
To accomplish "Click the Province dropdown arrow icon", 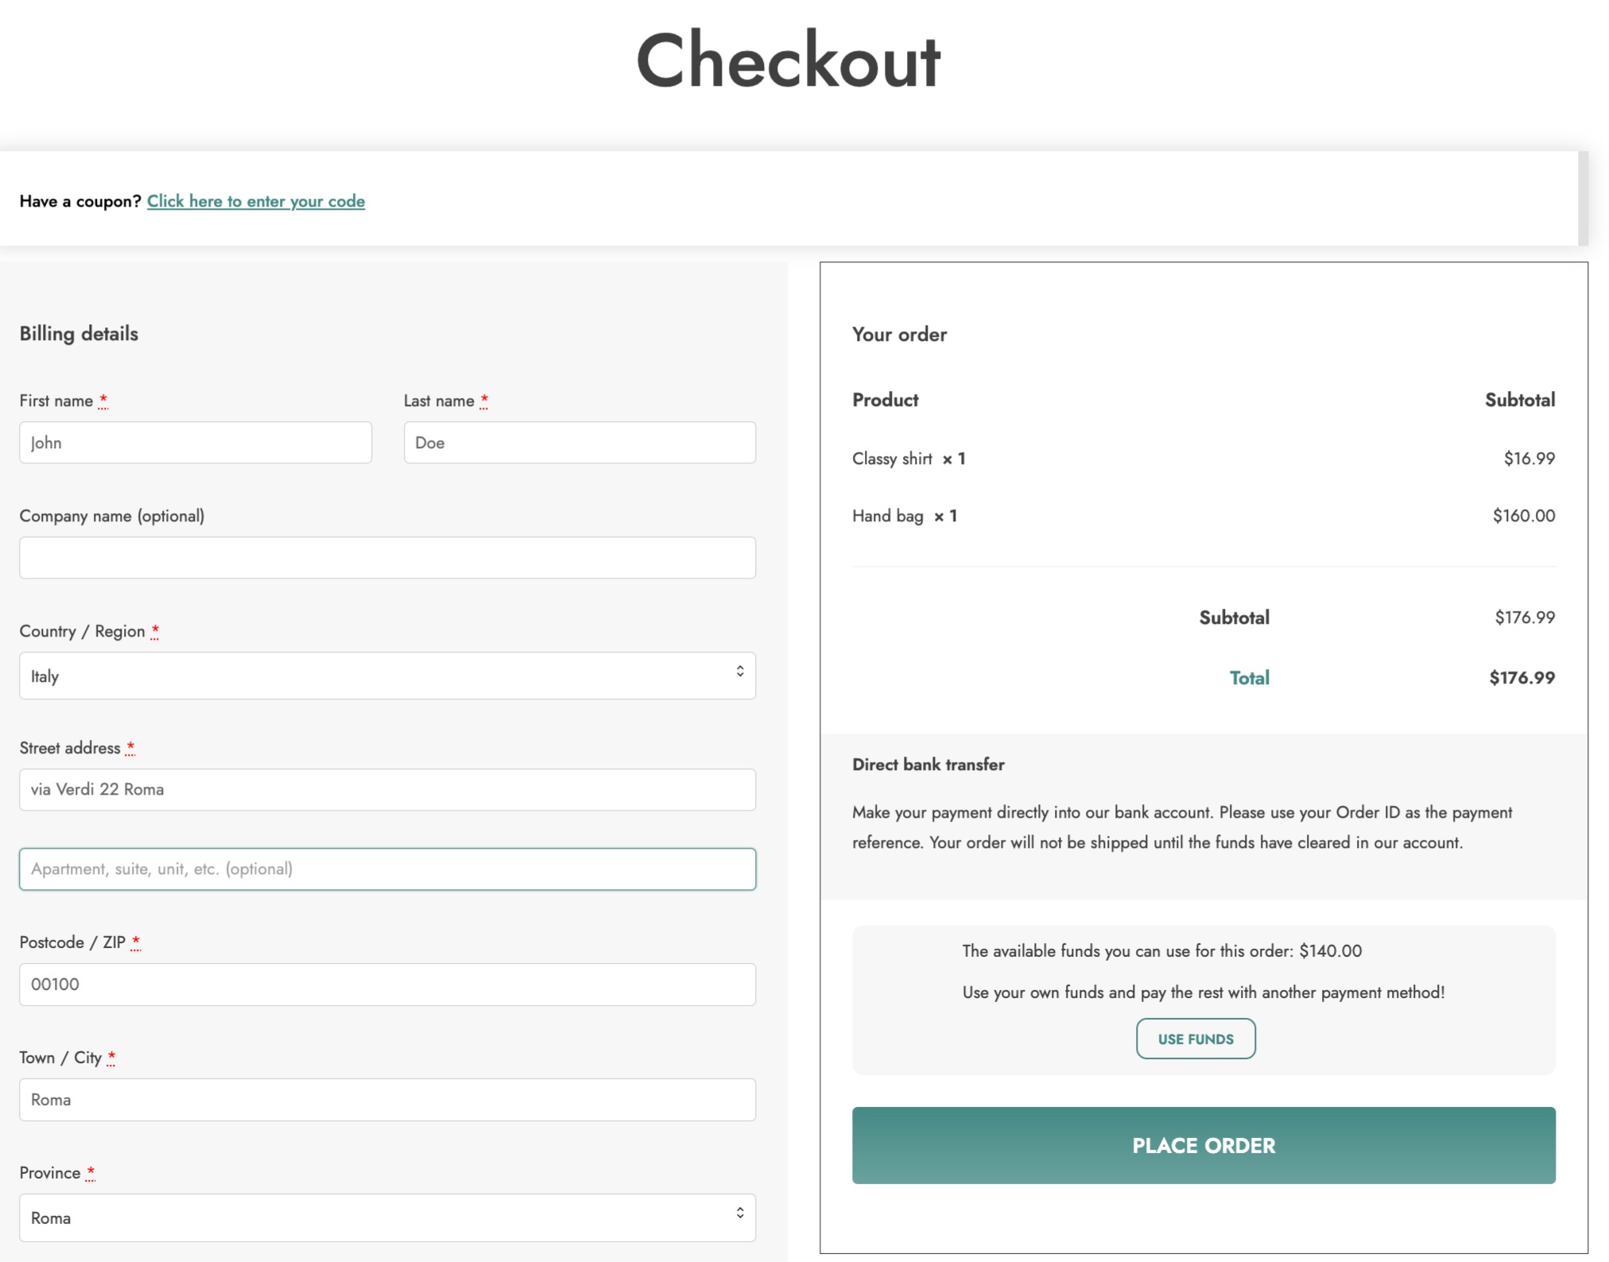I will (x=739, y=1214).
